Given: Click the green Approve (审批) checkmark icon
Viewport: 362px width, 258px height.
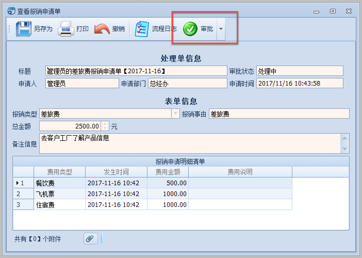Looking at the screenshot, I should pos(190,29).
